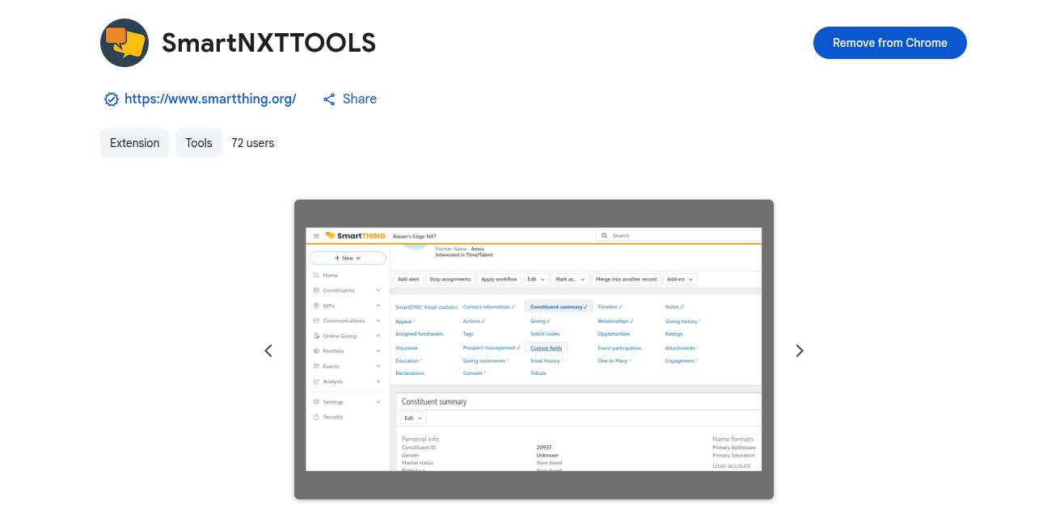Click the Share button
This screenshot has height=518, width=1064.
pyautogui.click(x=349, y=99)
